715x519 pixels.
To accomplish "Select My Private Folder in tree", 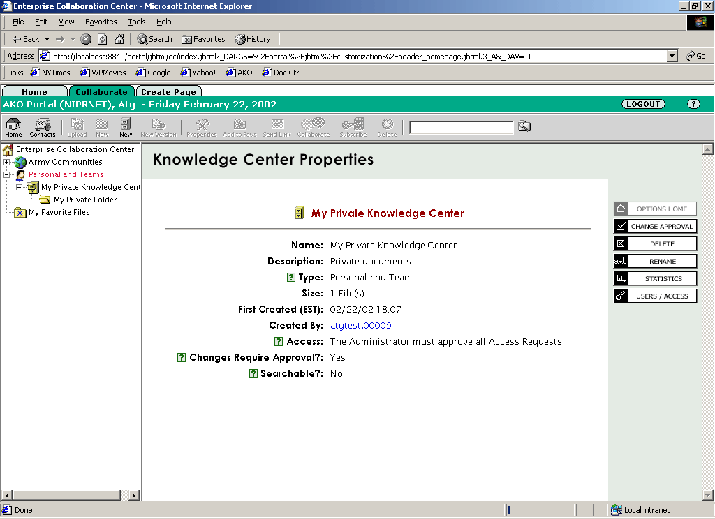I will (84, 200).
